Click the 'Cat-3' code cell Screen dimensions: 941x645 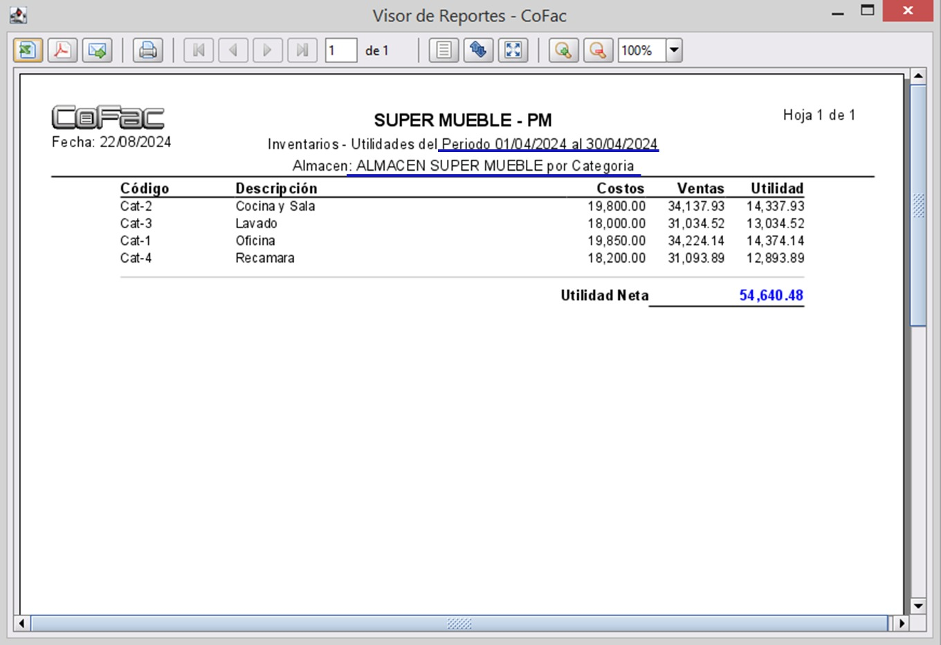point(136,223)
